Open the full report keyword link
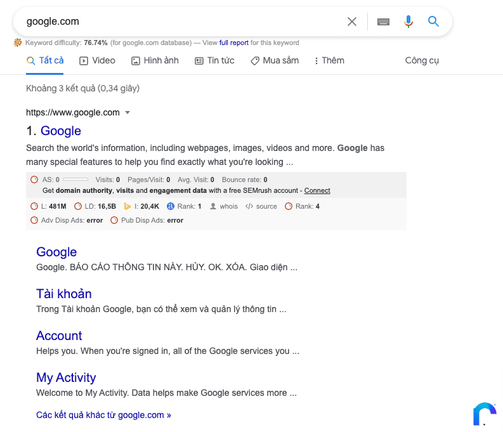This screenshot has height=432, width=503. (x=234, y=43)
